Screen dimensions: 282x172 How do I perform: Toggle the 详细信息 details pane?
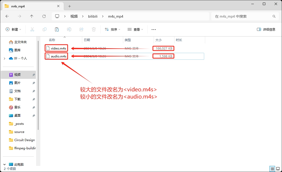pos(266,29)
